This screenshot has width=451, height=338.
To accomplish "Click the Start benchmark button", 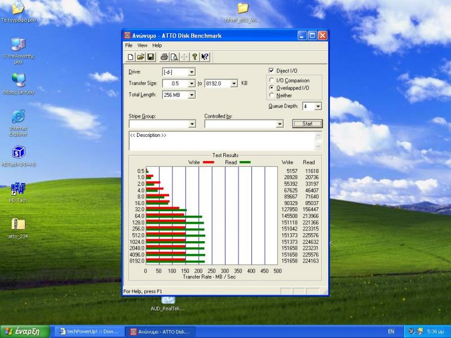I will pyautogui.click(x=307, y=123).
